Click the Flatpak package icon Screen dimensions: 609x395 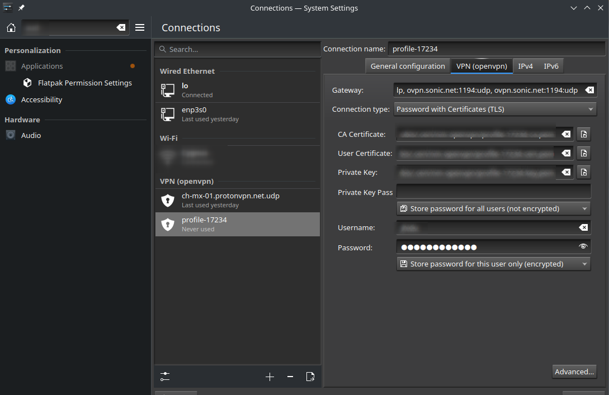pos(27,83)
